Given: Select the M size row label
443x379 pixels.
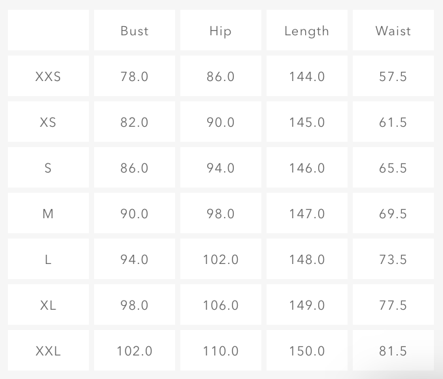Looking at the screenshot, I should click(x=48, y=214).
